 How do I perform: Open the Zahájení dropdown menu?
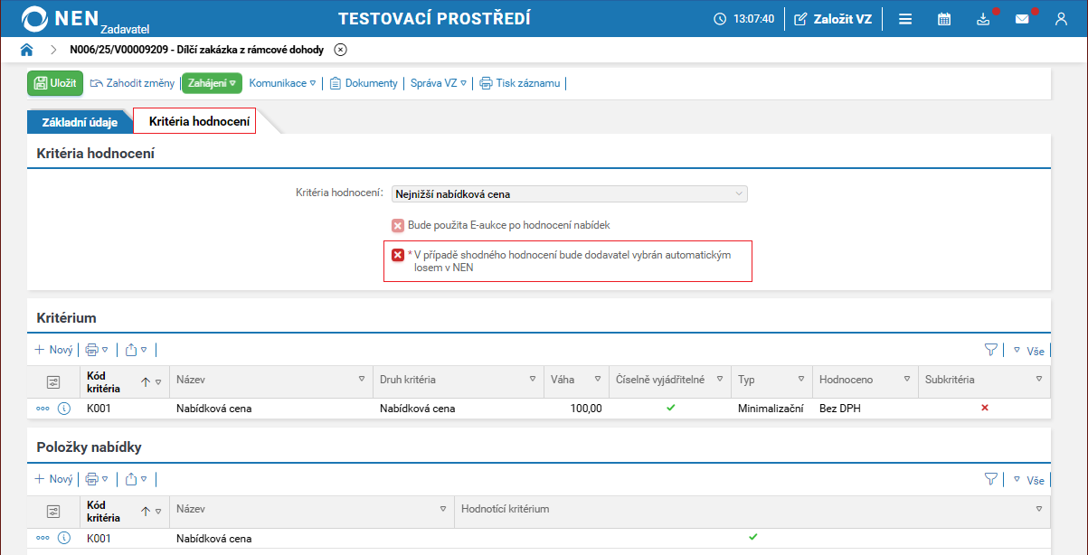212,83
